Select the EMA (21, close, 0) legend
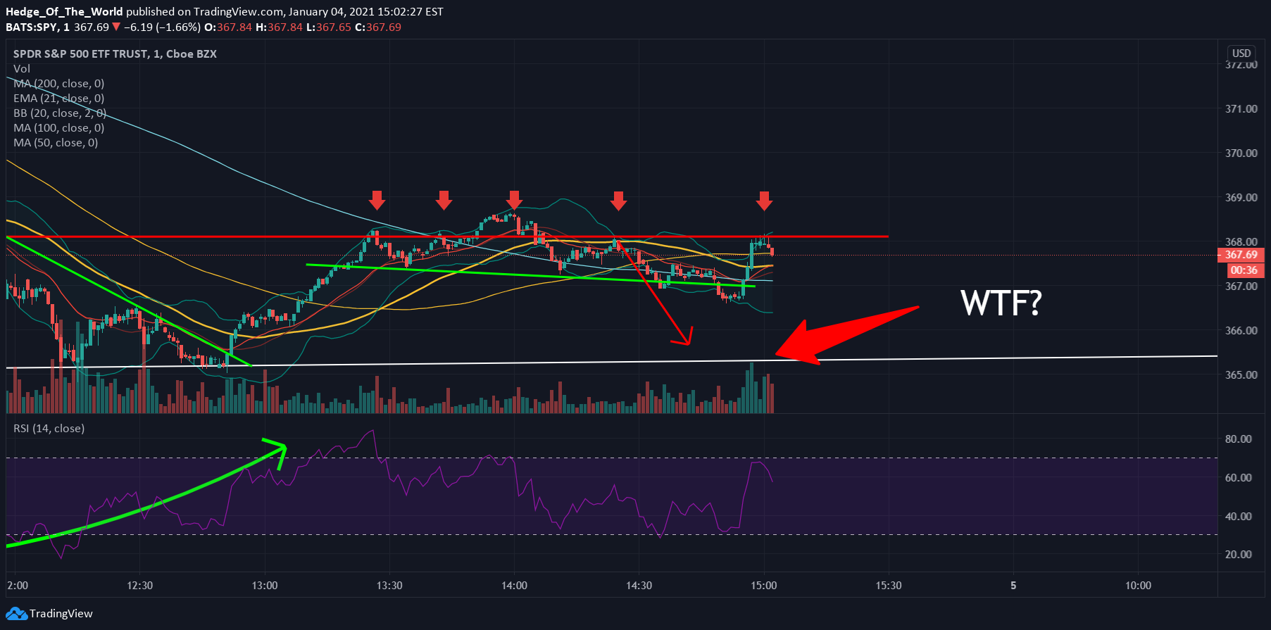 59,98
